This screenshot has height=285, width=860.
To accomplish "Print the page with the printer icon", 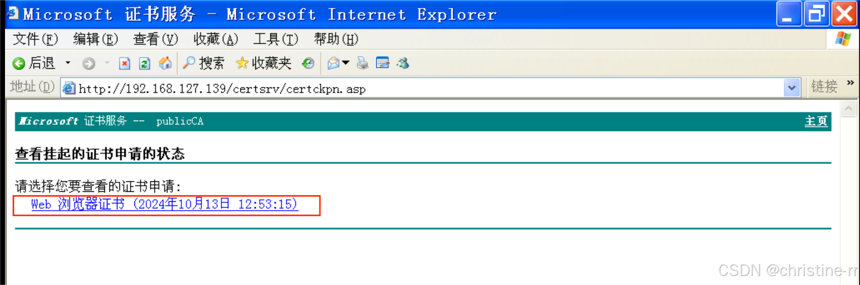I will click(x=362, y=63).
